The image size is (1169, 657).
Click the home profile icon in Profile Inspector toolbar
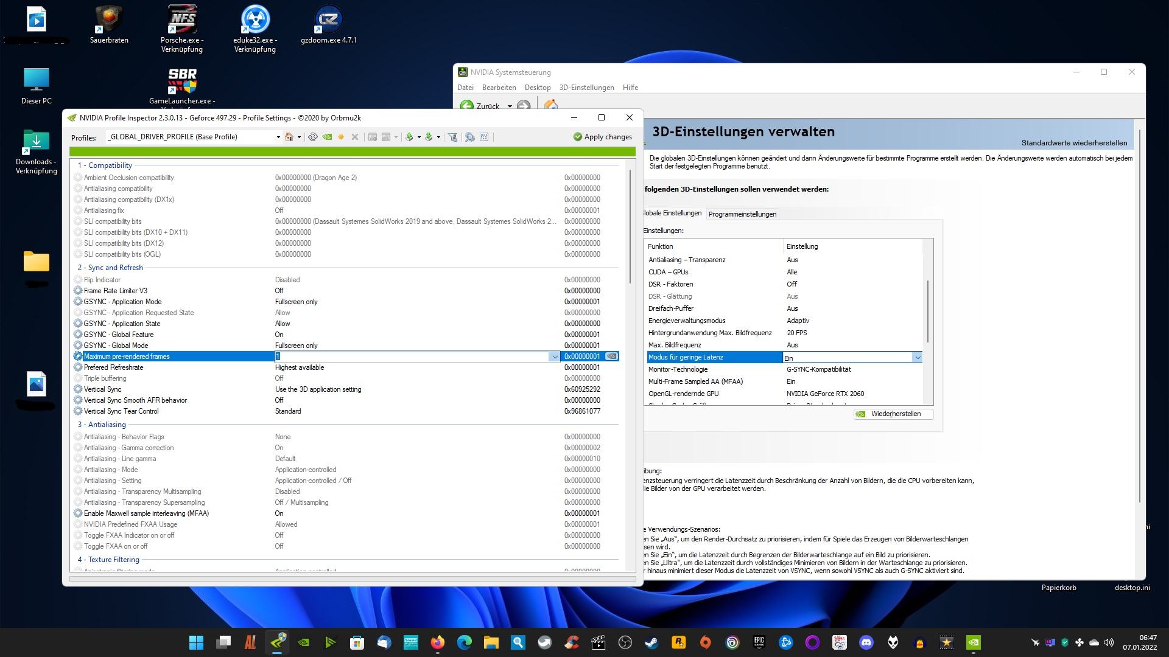289,137
